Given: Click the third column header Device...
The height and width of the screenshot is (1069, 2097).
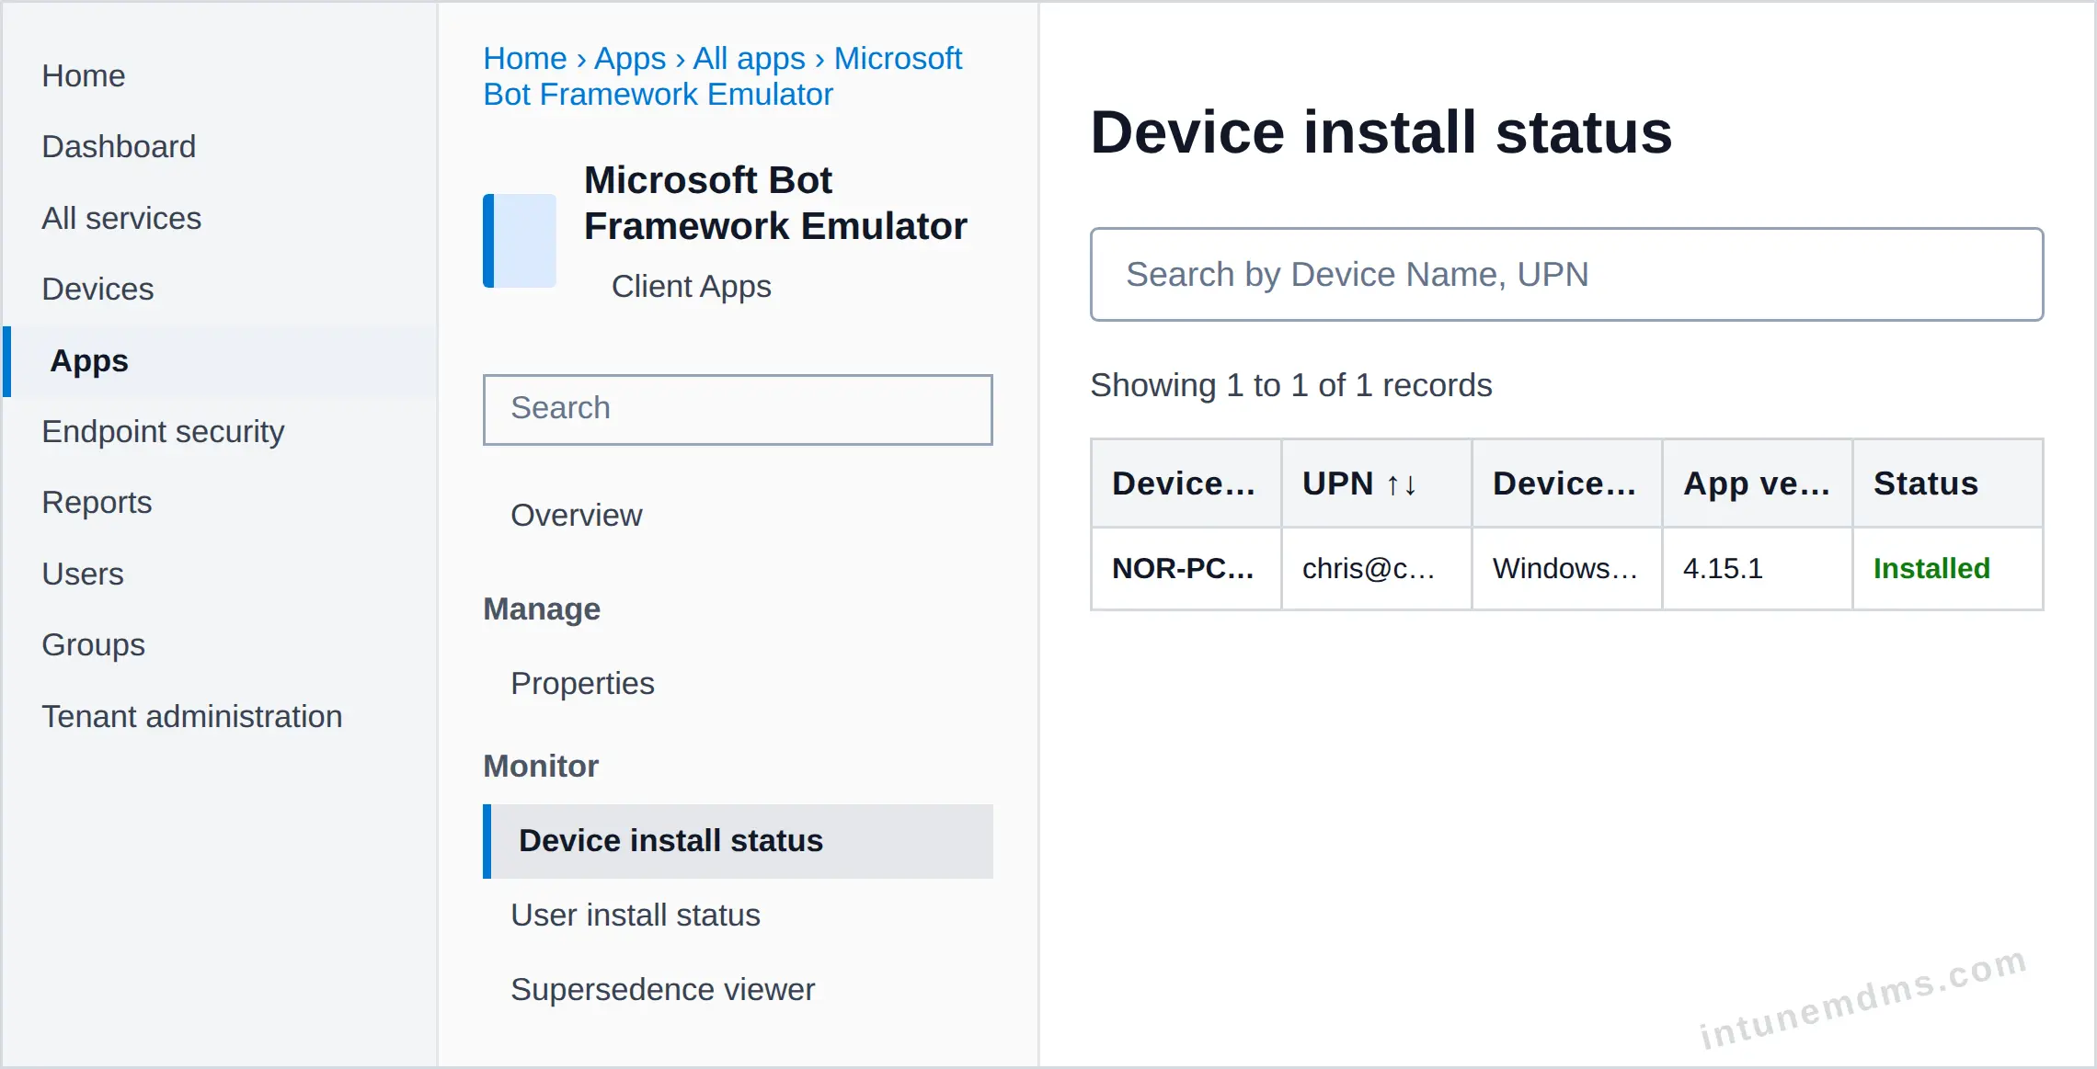Looking at the screenshot, I should pyautogui.click(x=1566, y=483).
